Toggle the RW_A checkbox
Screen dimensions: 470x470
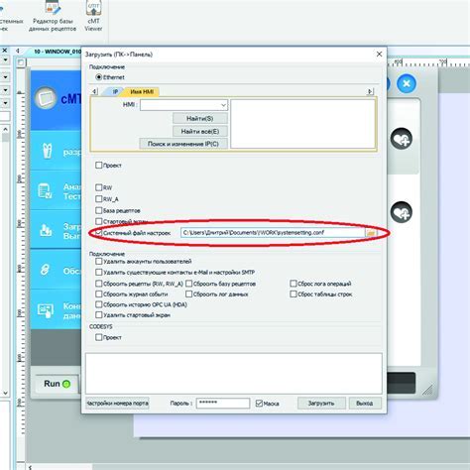[98, 199]
